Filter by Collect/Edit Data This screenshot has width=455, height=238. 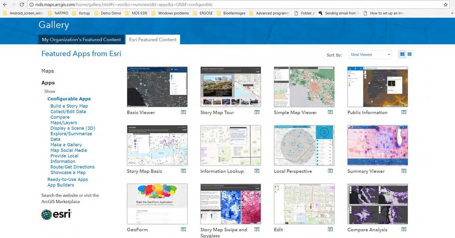68,112
